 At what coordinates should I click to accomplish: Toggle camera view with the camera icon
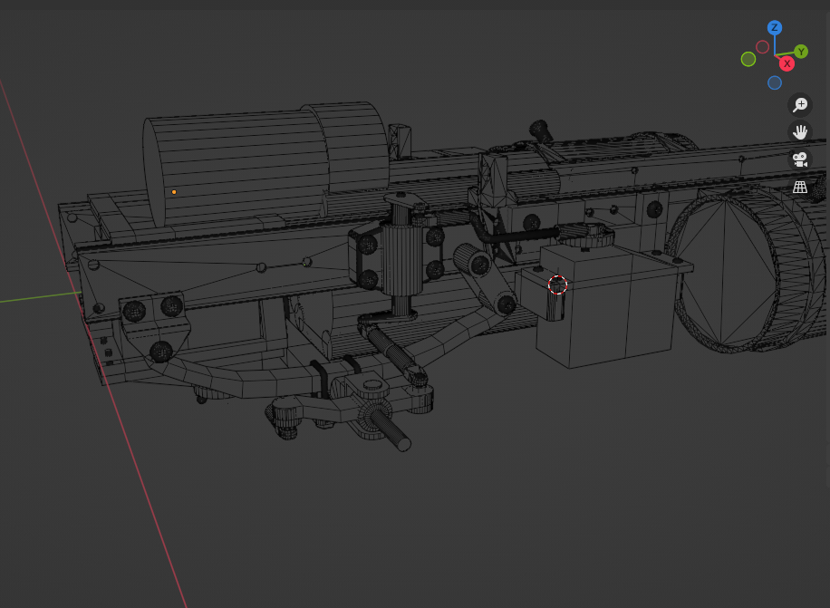[800, 159]
